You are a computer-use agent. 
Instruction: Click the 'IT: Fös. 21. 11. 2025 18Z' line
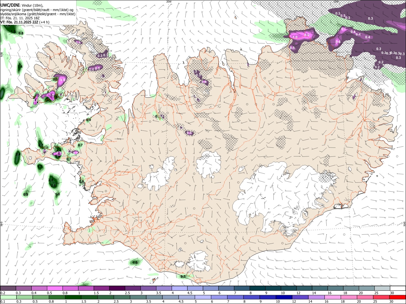(x=20, y=18)
